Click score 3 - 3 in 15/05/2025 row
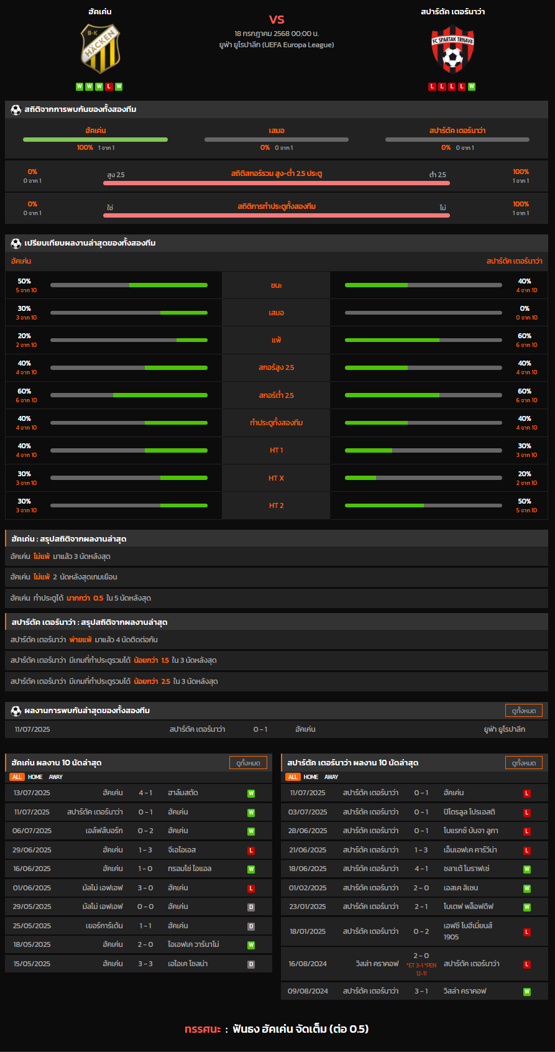This screenshot has height=1052, width=555. tap(145, 964)
